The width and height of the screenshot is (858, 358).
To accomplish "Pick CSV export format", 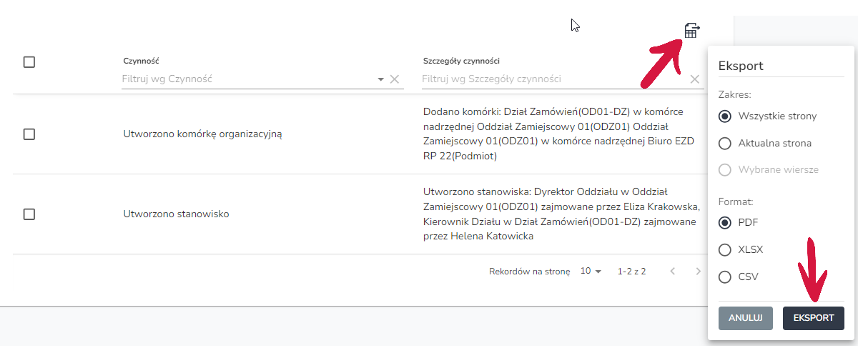I will [x=725, y=277].
